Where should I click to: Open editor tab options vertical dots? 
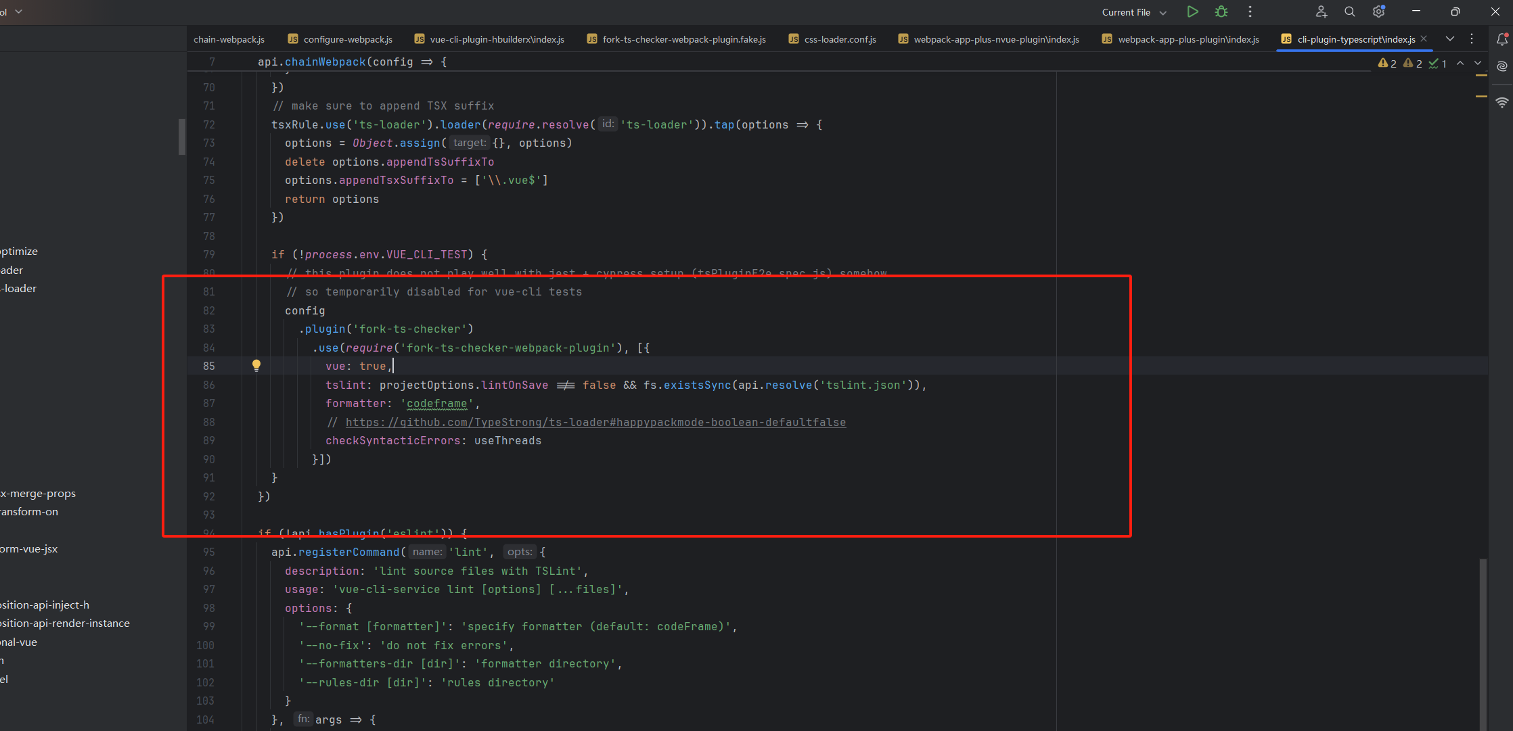click(1472, 39)
